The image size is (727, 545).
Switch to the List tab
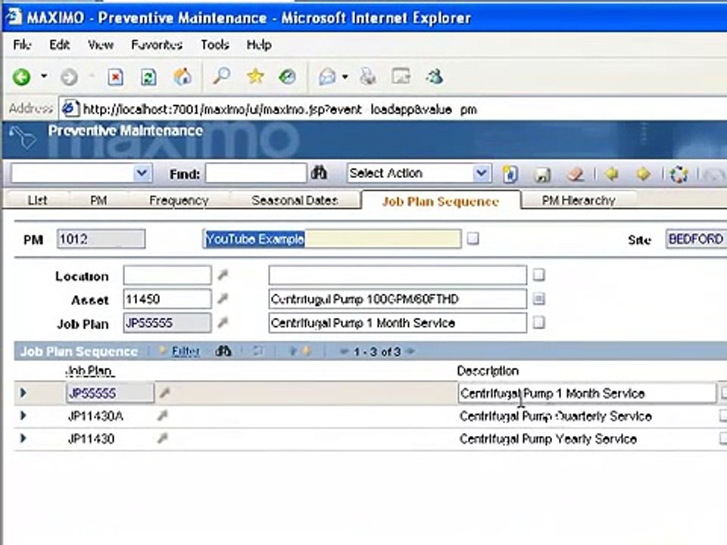tap(37, 201)
